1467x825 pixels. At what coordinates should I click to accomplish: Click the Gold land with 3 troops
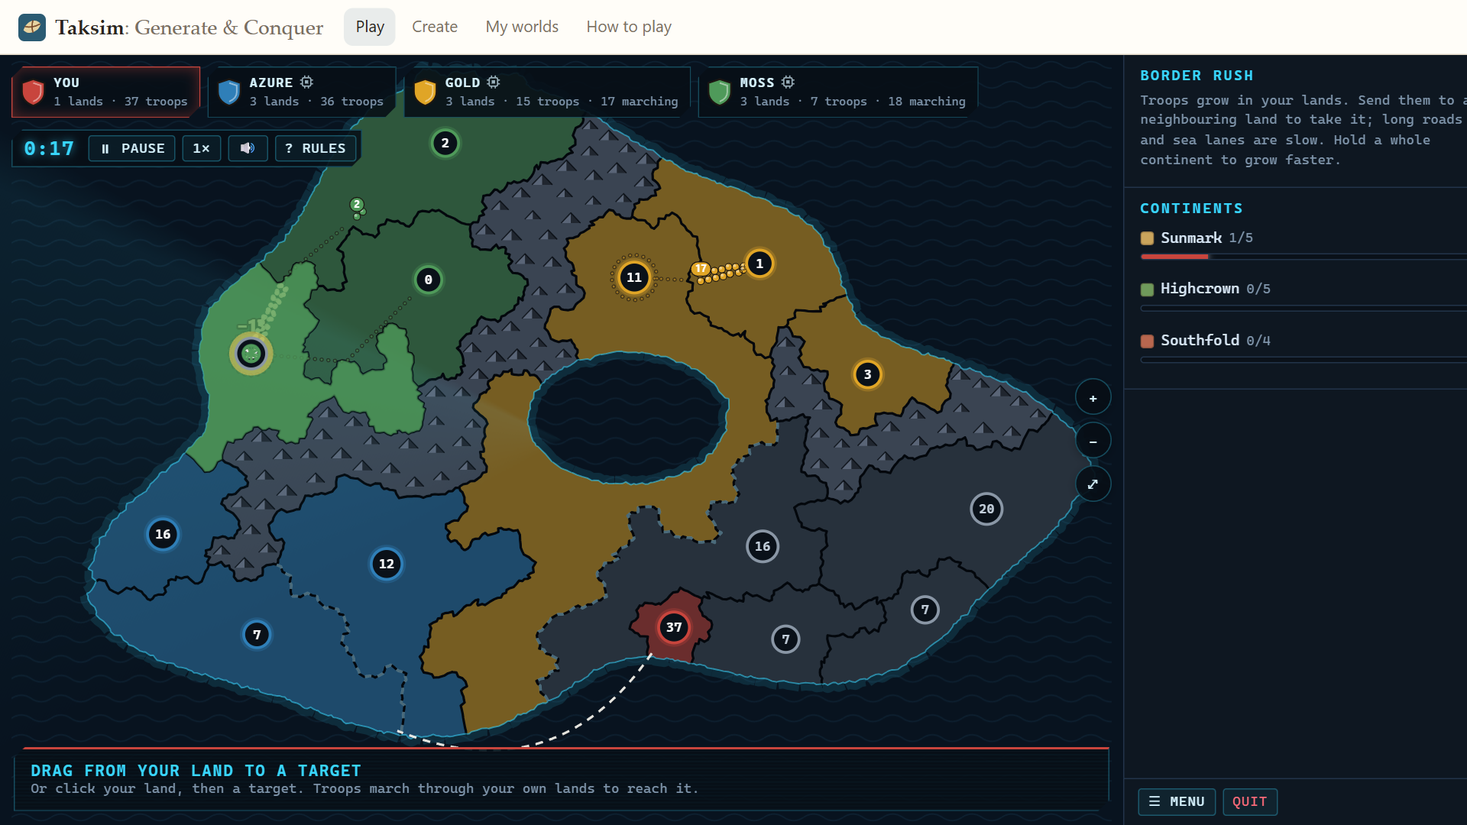(867, 374)
